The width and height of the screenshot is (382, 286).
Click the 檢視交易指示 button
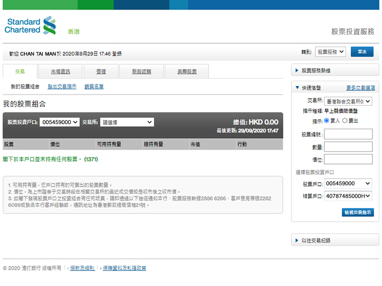[358, 212]
